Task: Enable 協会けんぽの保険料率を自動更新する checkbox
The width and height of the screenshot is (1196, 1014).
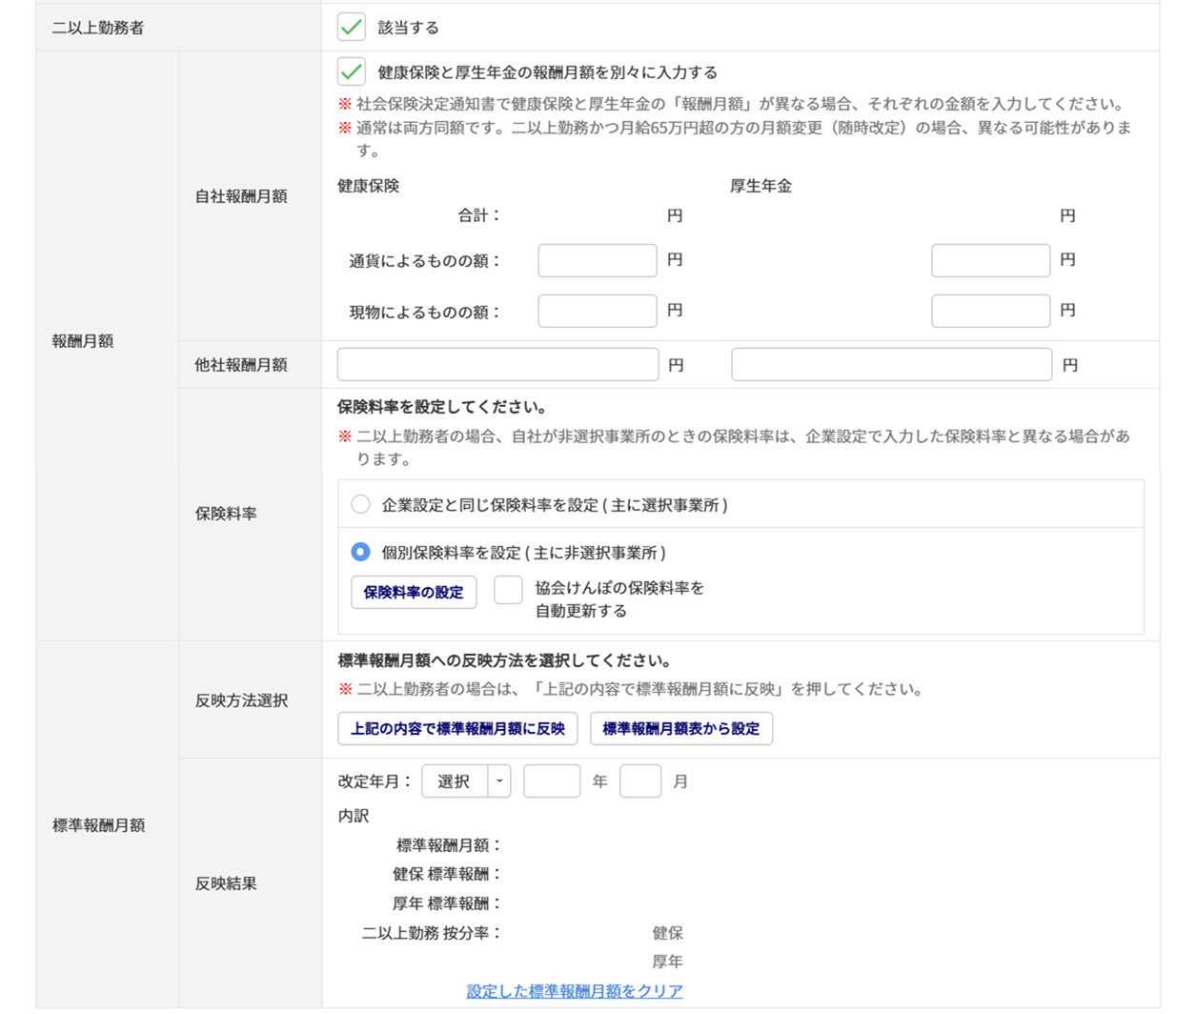Action: point(508,590)
